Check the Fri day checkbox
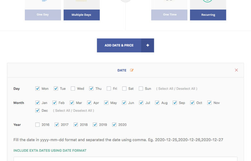The image size is (251, 161). point(109,89)
